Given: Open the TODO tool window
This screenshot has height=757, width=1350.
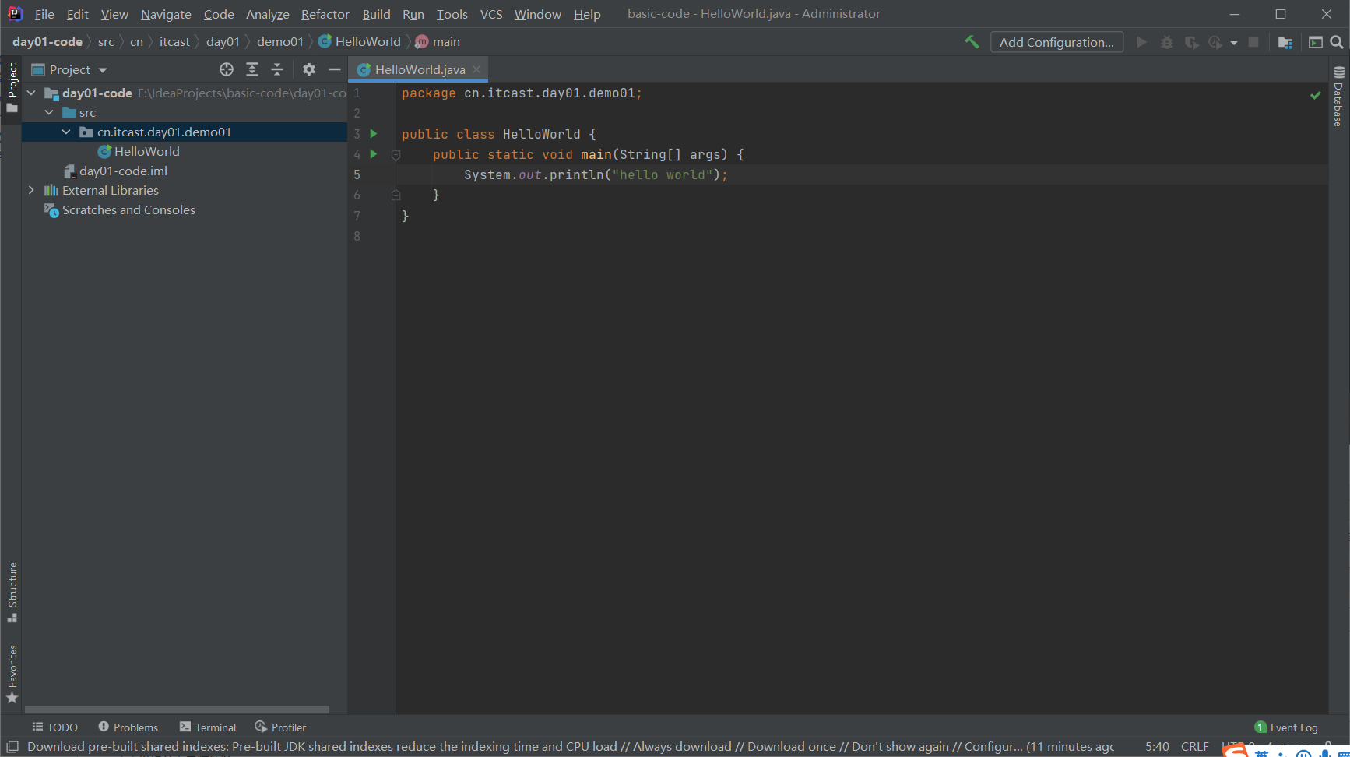Looking at the screenshot, I should coord(54,727).
